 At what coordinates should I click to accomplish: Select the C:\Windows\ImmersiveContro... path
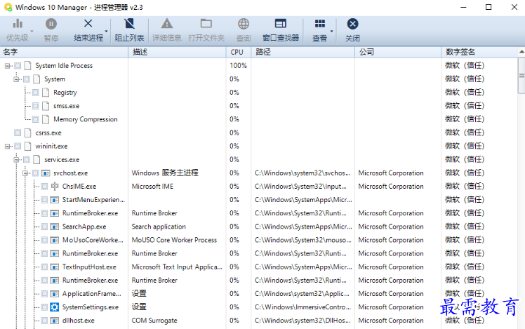tap(303, 307)
